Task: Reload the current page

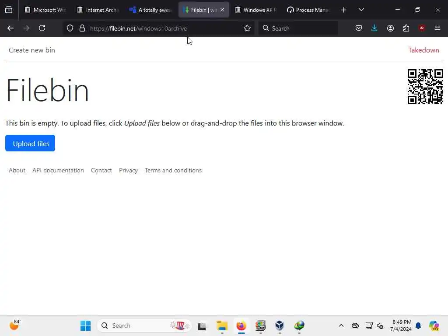Action: 42,28
